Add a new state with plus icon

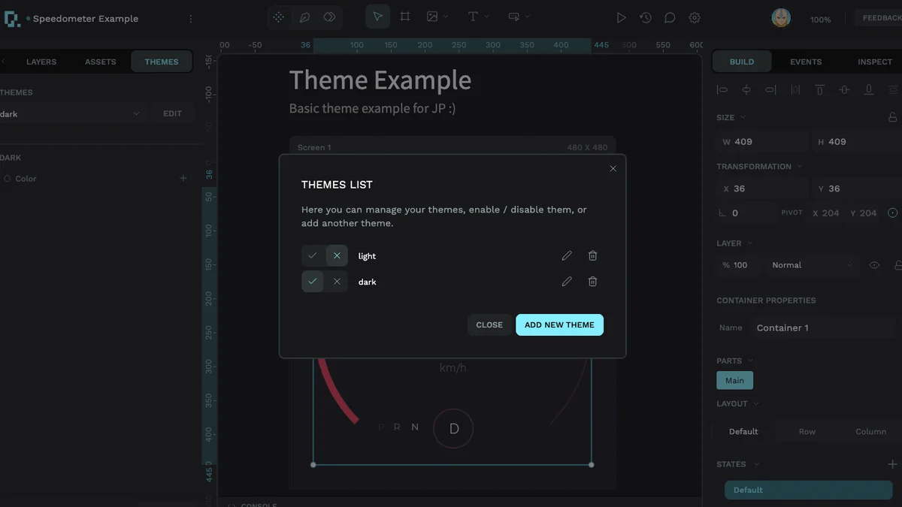point(893,464)
